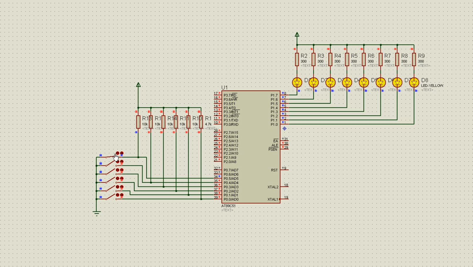Click the PSEN pin label
Screen dimensions: 473x267
[273, 150]
